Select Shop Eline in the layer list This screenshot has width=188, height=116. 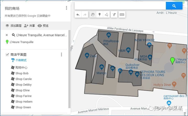(22, 90)
